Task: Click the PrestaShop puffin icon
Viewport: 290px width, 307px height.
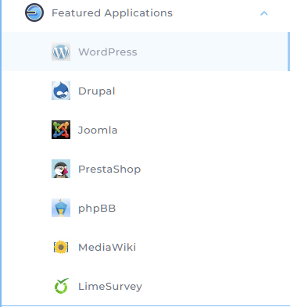Action: [x=61, y=169]
